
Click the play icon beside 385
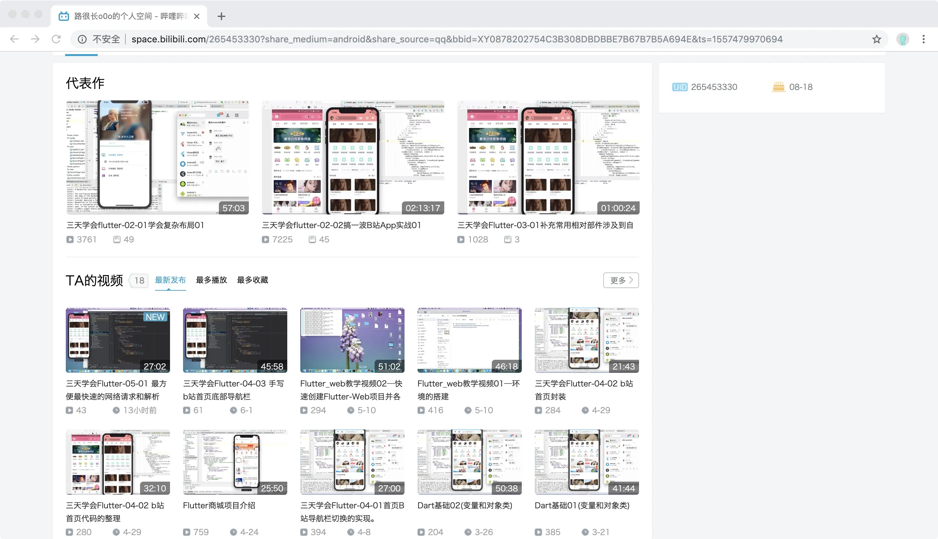pyautogui.click(x=538, y=532)
